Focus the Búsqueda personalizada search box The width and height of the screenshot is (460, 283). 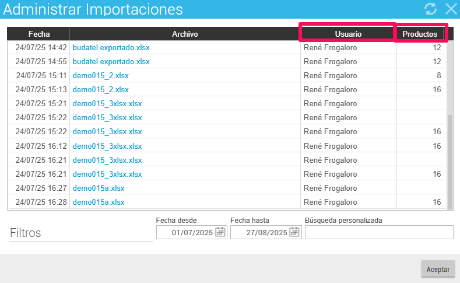pos(379,232)
